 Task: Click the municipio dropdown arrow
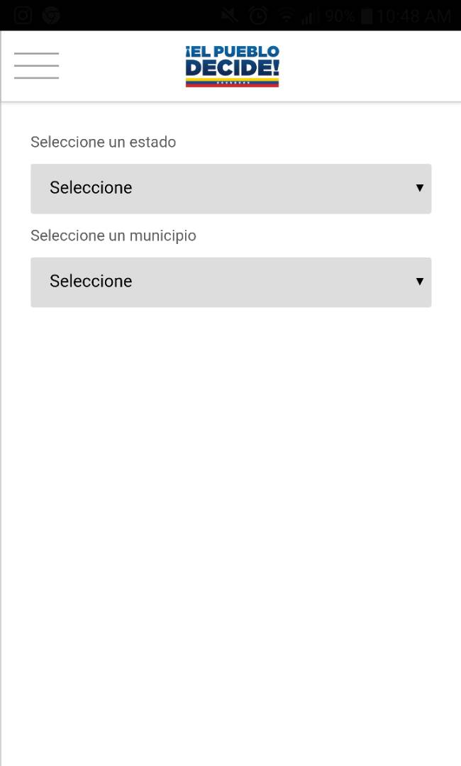pyautogui.click(x=419, y=282)
